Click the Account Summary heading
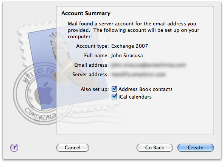The width and height of the screenshot is (224, 163). coord(86,13)
